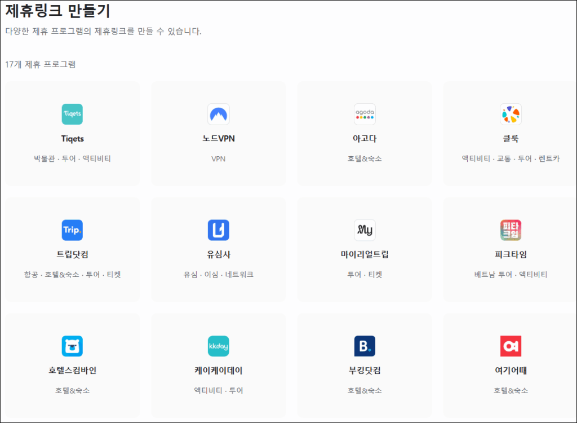Click 투어 · 티켓 label under 마이리얼트립
This screenshot has width=577, height=423.
365,275
